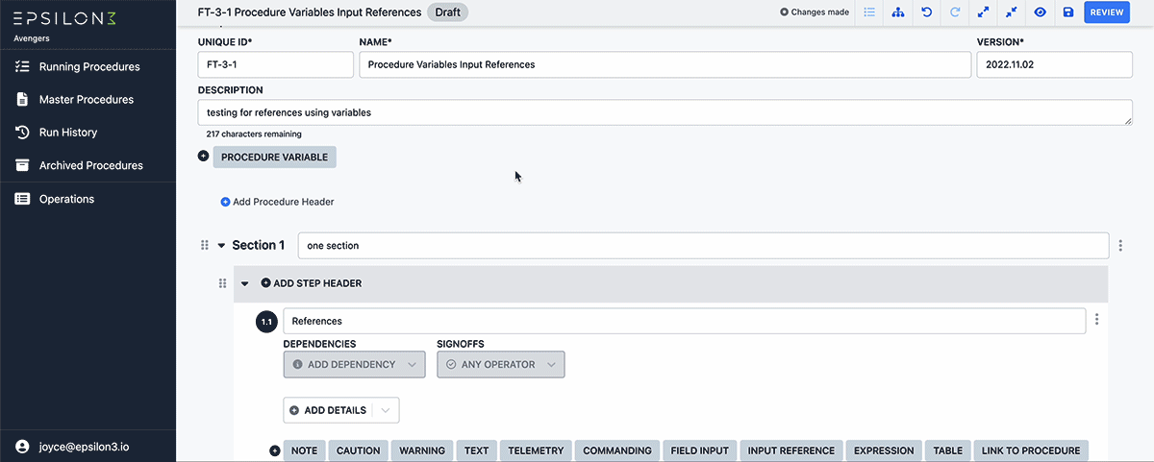
Task: Add a TEXT block
Action: coord(476,450)
